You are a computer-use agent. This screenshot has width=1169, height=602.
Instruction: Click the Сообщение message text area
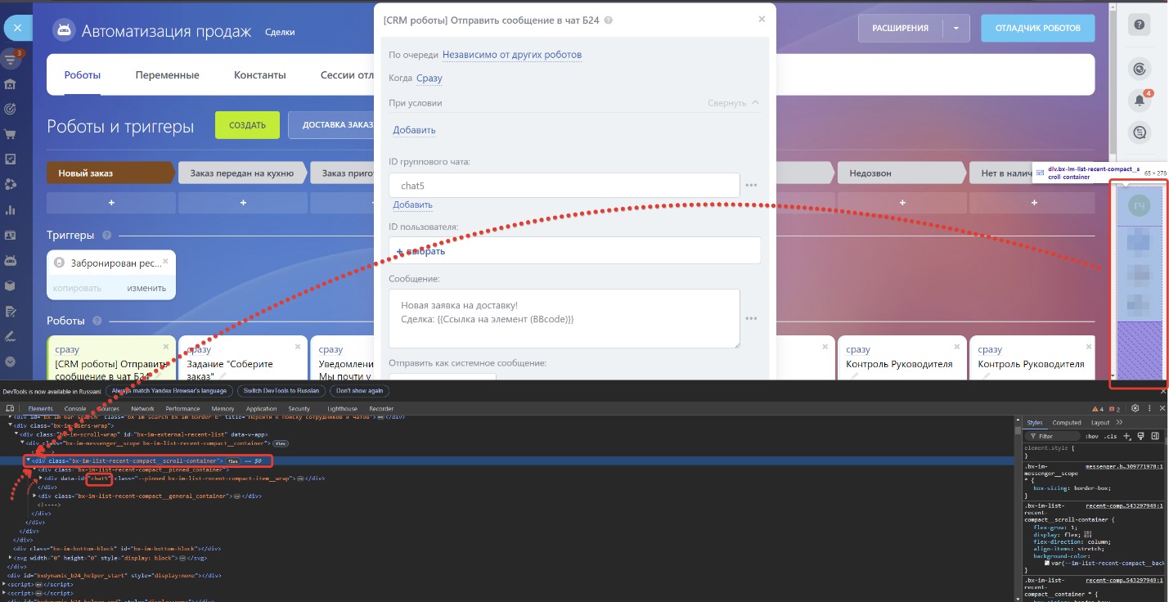(x=564, y=318)
